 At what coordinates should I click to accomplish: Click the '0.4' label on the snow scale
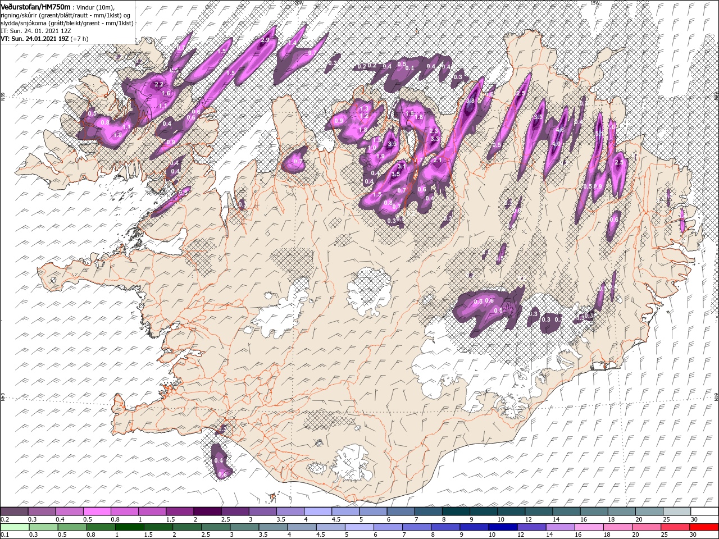60,519
